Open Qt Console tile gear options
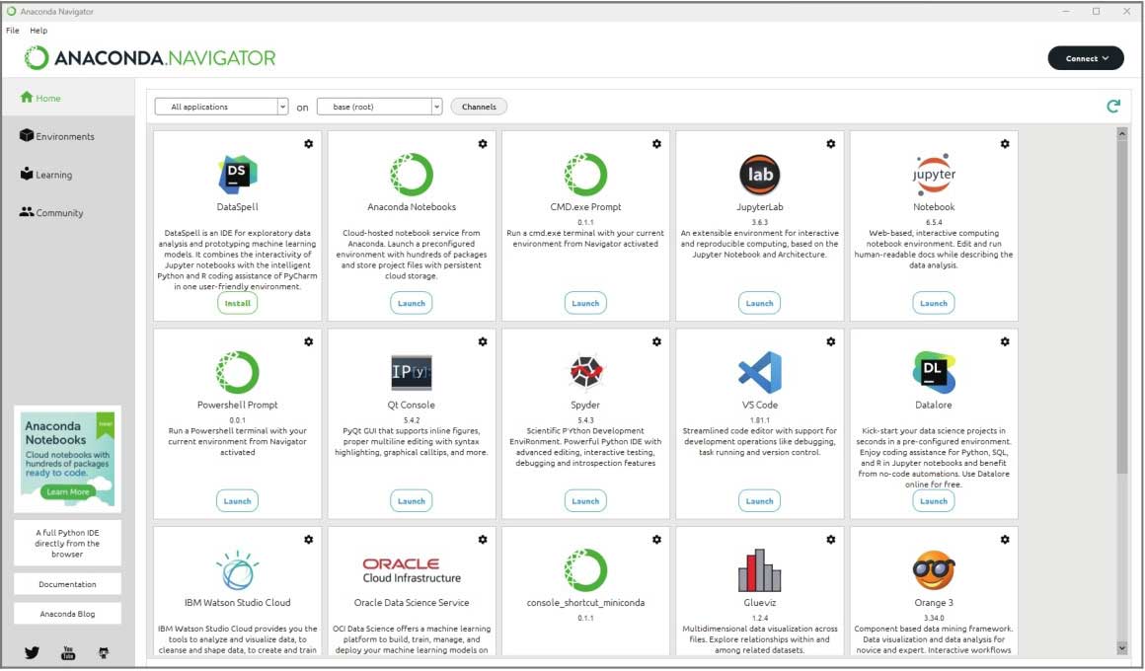The width and height of the screenshot is (1145, 671). click(x=483, y=341)
